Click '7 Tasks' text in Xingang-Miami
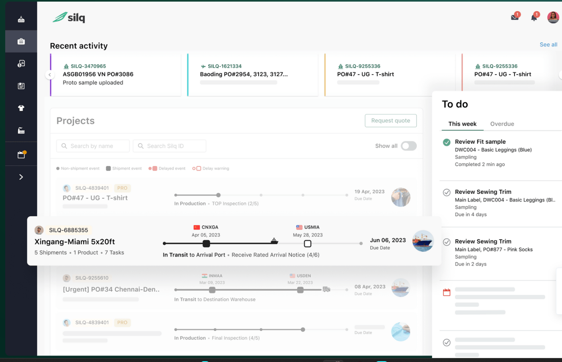 114,252
